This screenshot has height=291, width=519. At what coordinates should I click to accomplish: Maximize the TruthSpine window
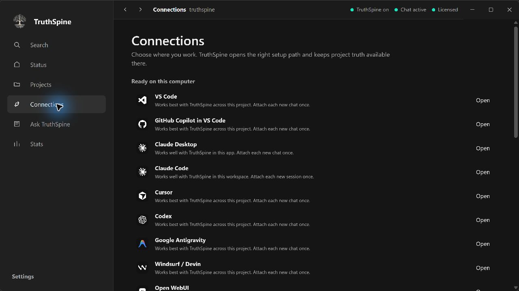tap(491, 10)
